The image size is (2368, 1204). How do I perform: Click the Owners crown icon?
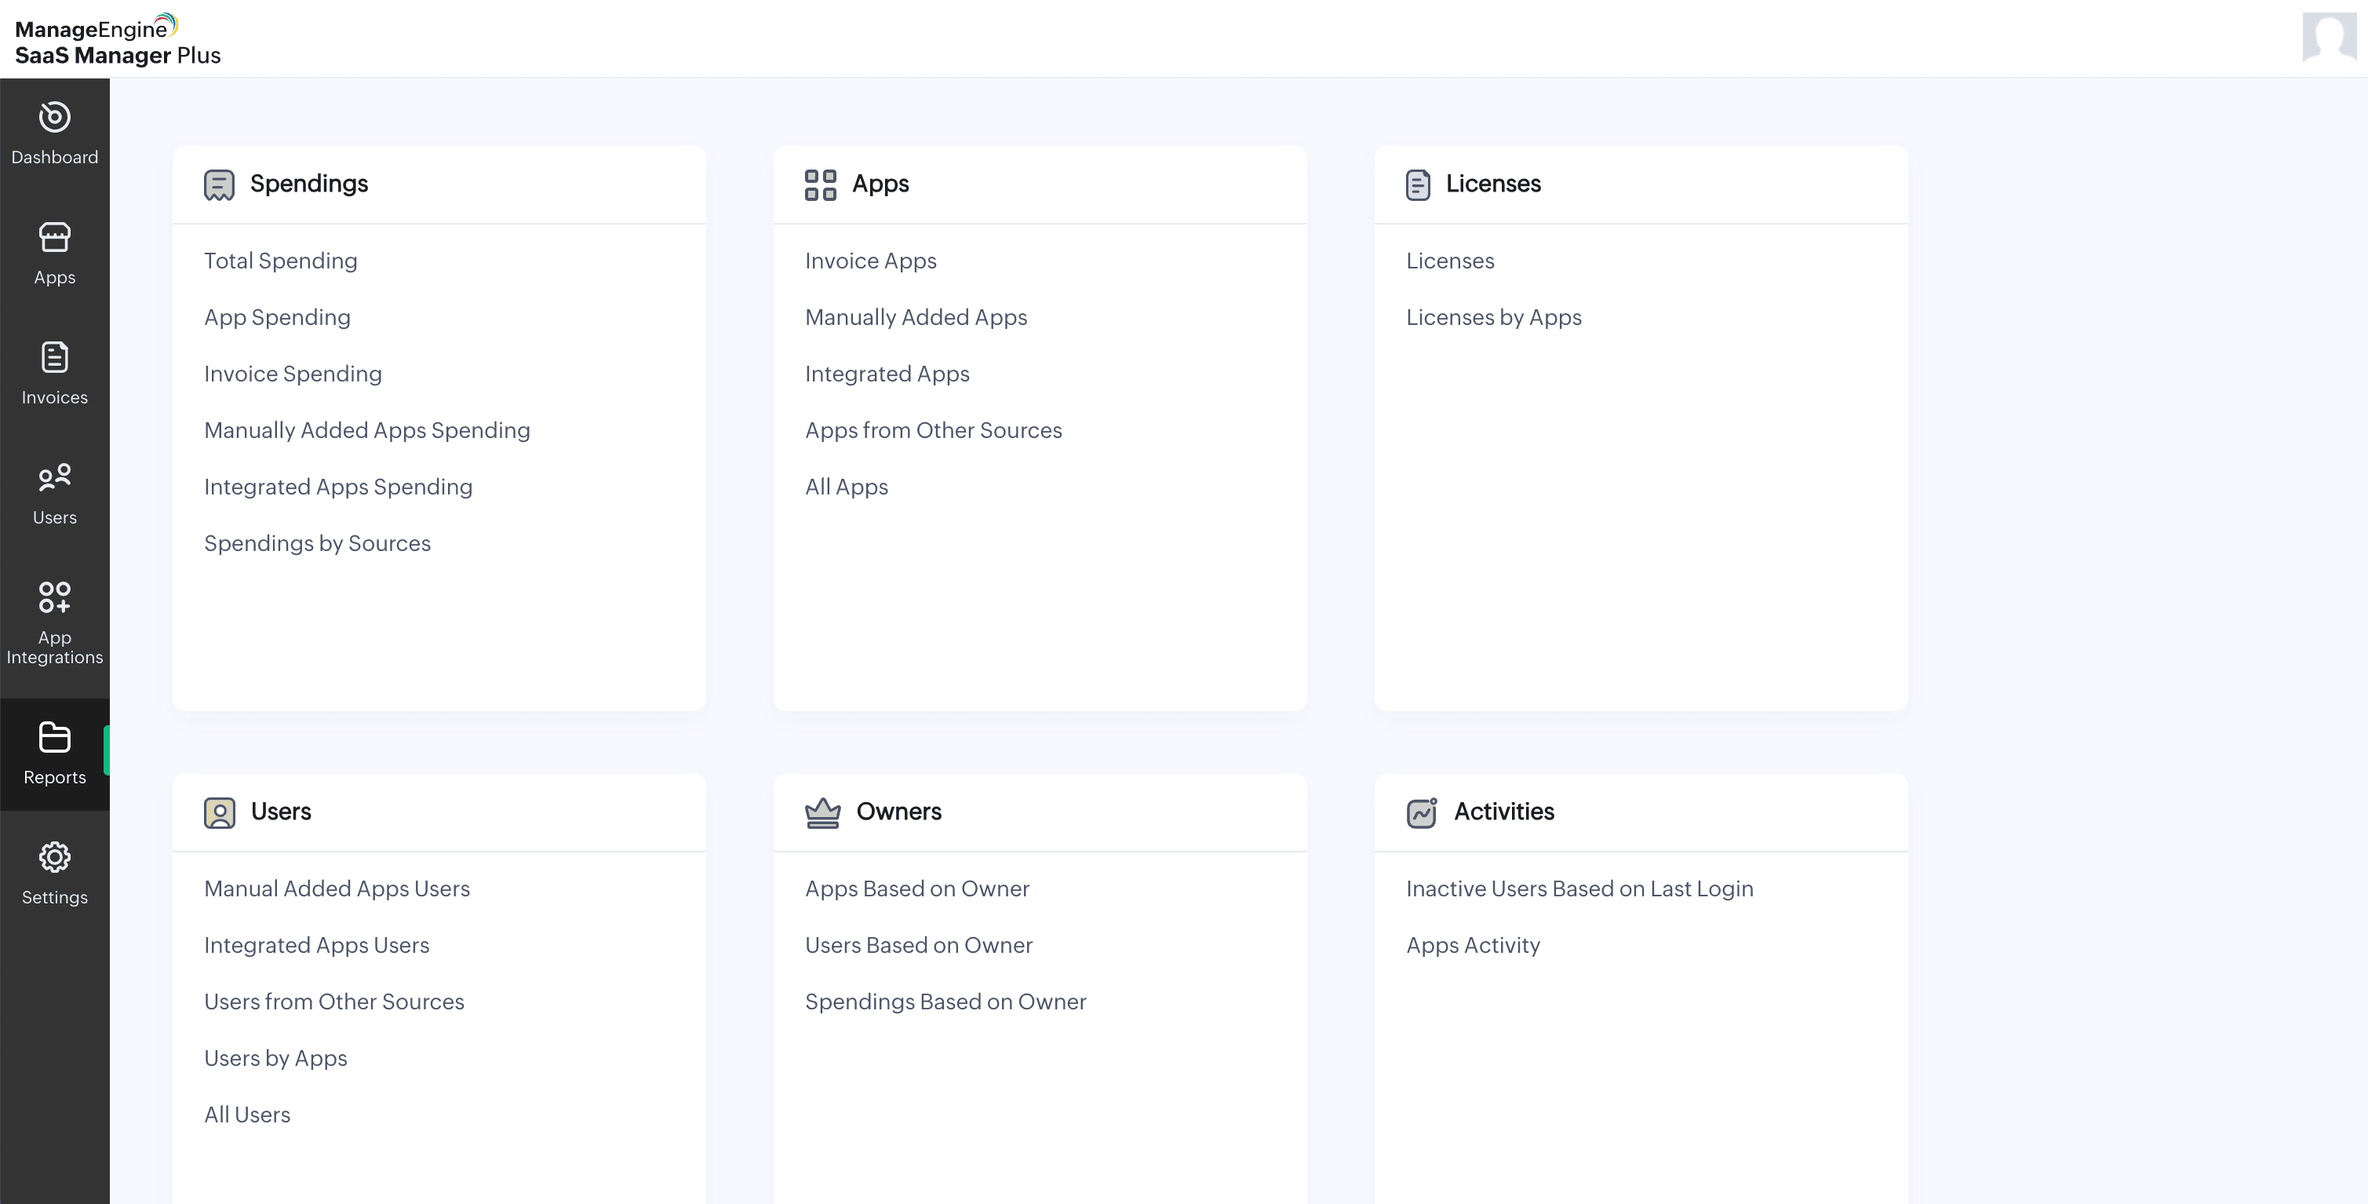pos(823,812)
